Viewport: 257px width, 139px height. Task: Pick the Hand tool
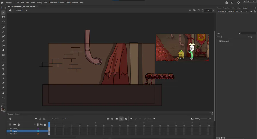click(3, 93)
